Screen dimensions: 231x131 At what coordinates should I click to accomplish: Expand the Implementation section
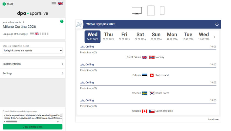pos(33,64)
